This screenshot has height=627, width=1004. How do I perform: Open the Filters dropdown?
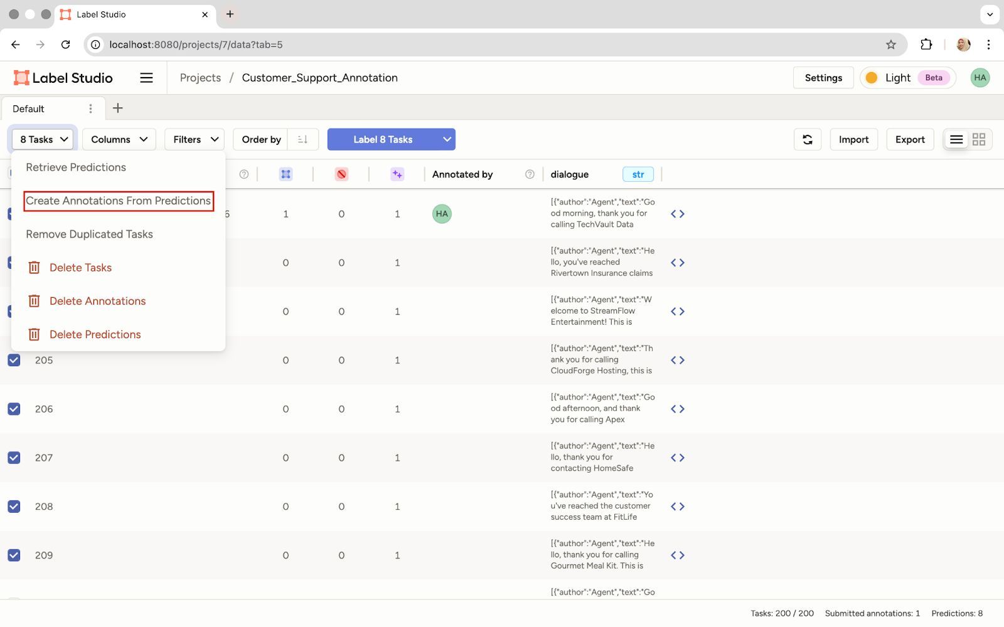coord(195,139)
